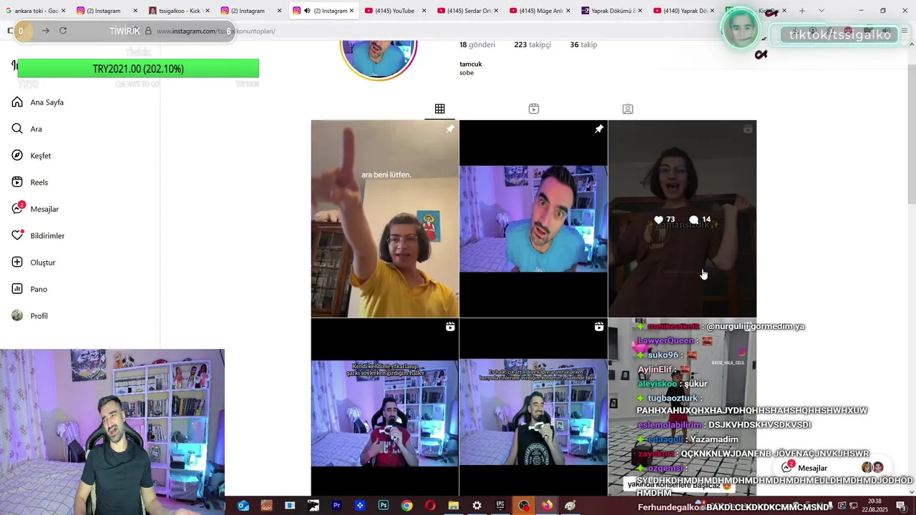The image size is (916, 515).
Task: Switch to '(4145) YouTube' tab
Action: 394,11
